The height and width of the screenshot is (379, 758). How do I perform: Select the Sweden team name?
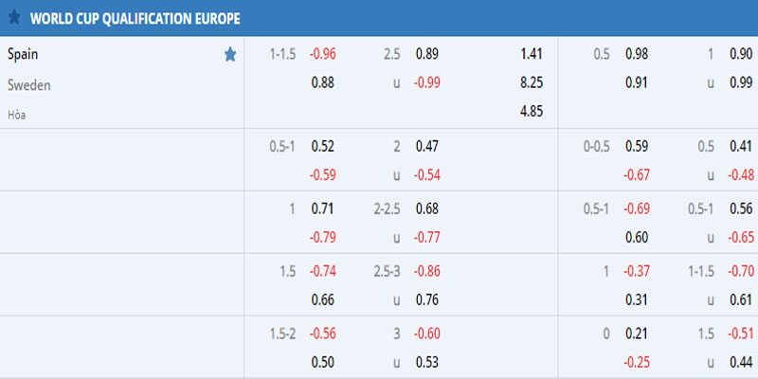[29, 85]
